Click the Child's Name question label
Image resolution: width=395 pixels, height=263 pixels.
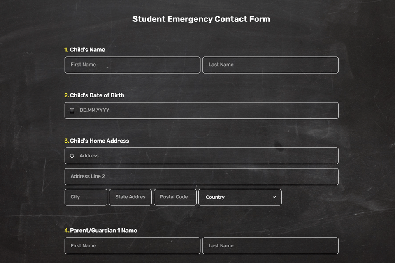[87, 50]
